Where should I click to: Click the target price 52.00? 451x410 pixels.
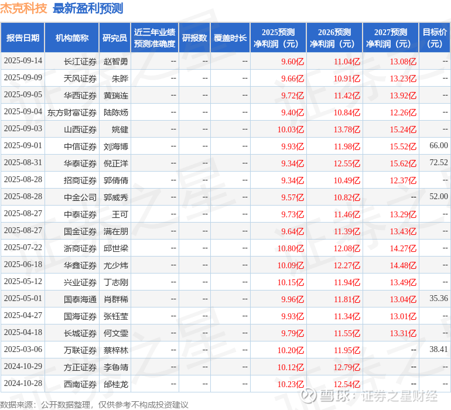(439, 196)
